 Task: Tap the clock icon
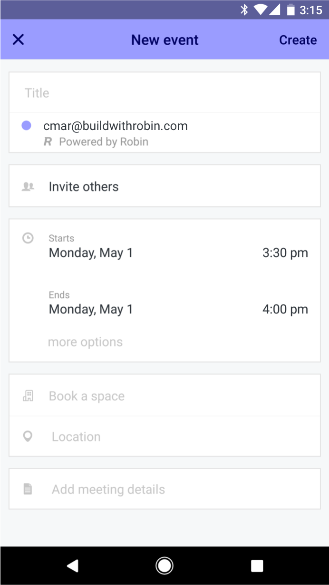pyautogui.click(x=28, y=238)
